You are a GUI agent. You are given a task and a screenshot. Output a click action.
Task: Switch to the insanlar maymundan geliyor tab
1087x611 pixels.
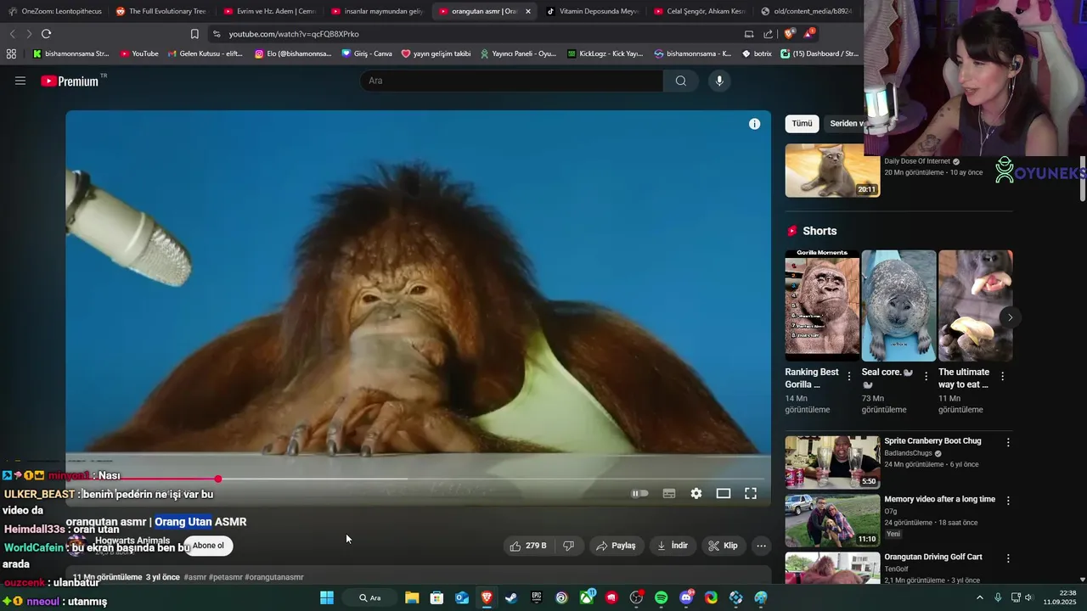click(x=377, y=11)
